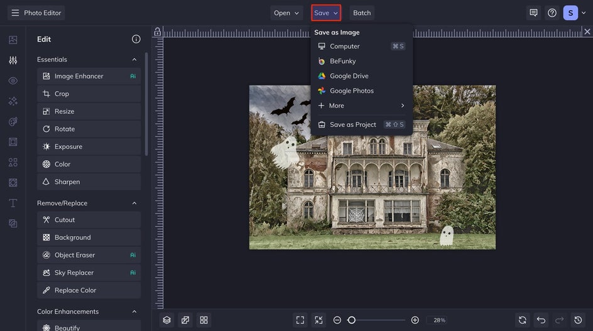593x331 pixels.
Task: Click the fit to screen icon
Action: tap(300, 320)
